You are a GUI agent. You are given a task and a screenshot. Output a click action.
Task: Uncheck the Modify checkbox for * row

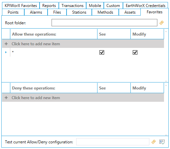pos(135,52)
